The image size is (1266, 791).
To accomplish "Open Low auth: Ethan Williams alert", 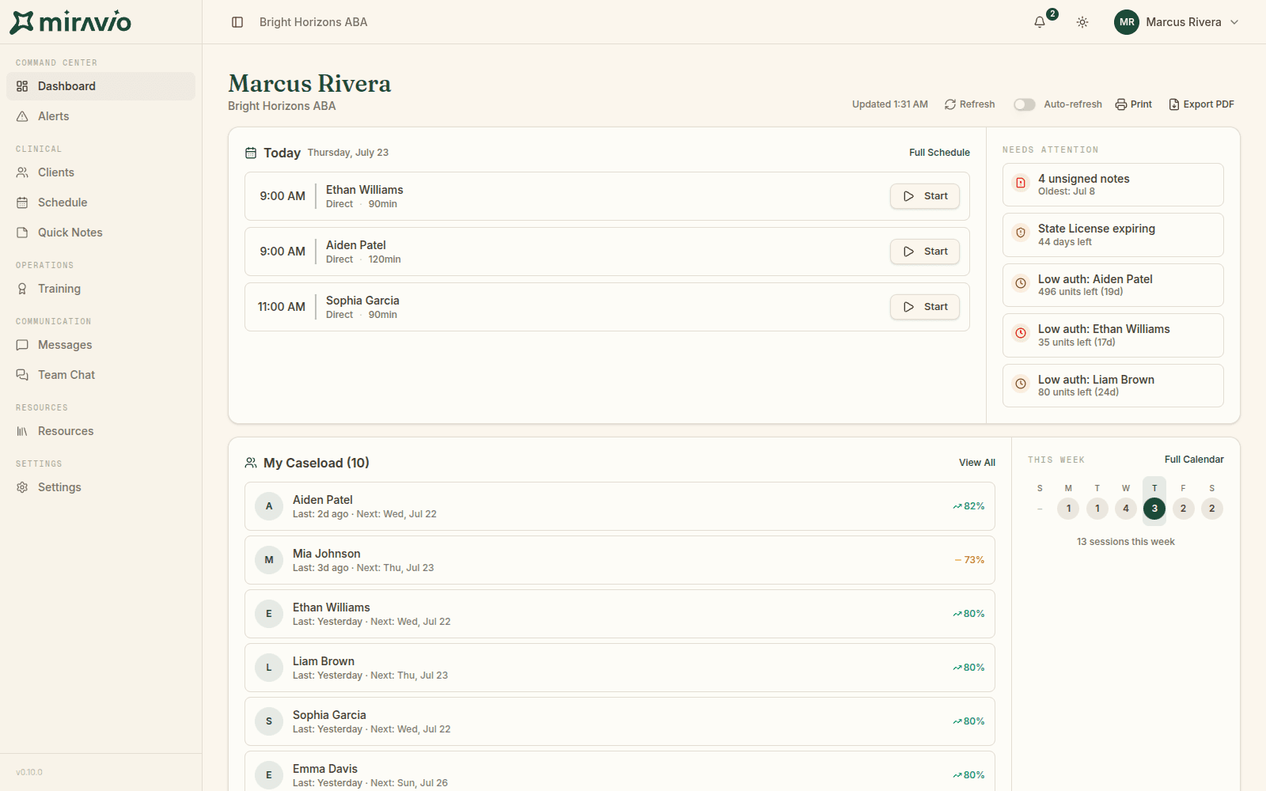I will [x=1112, y=335].
